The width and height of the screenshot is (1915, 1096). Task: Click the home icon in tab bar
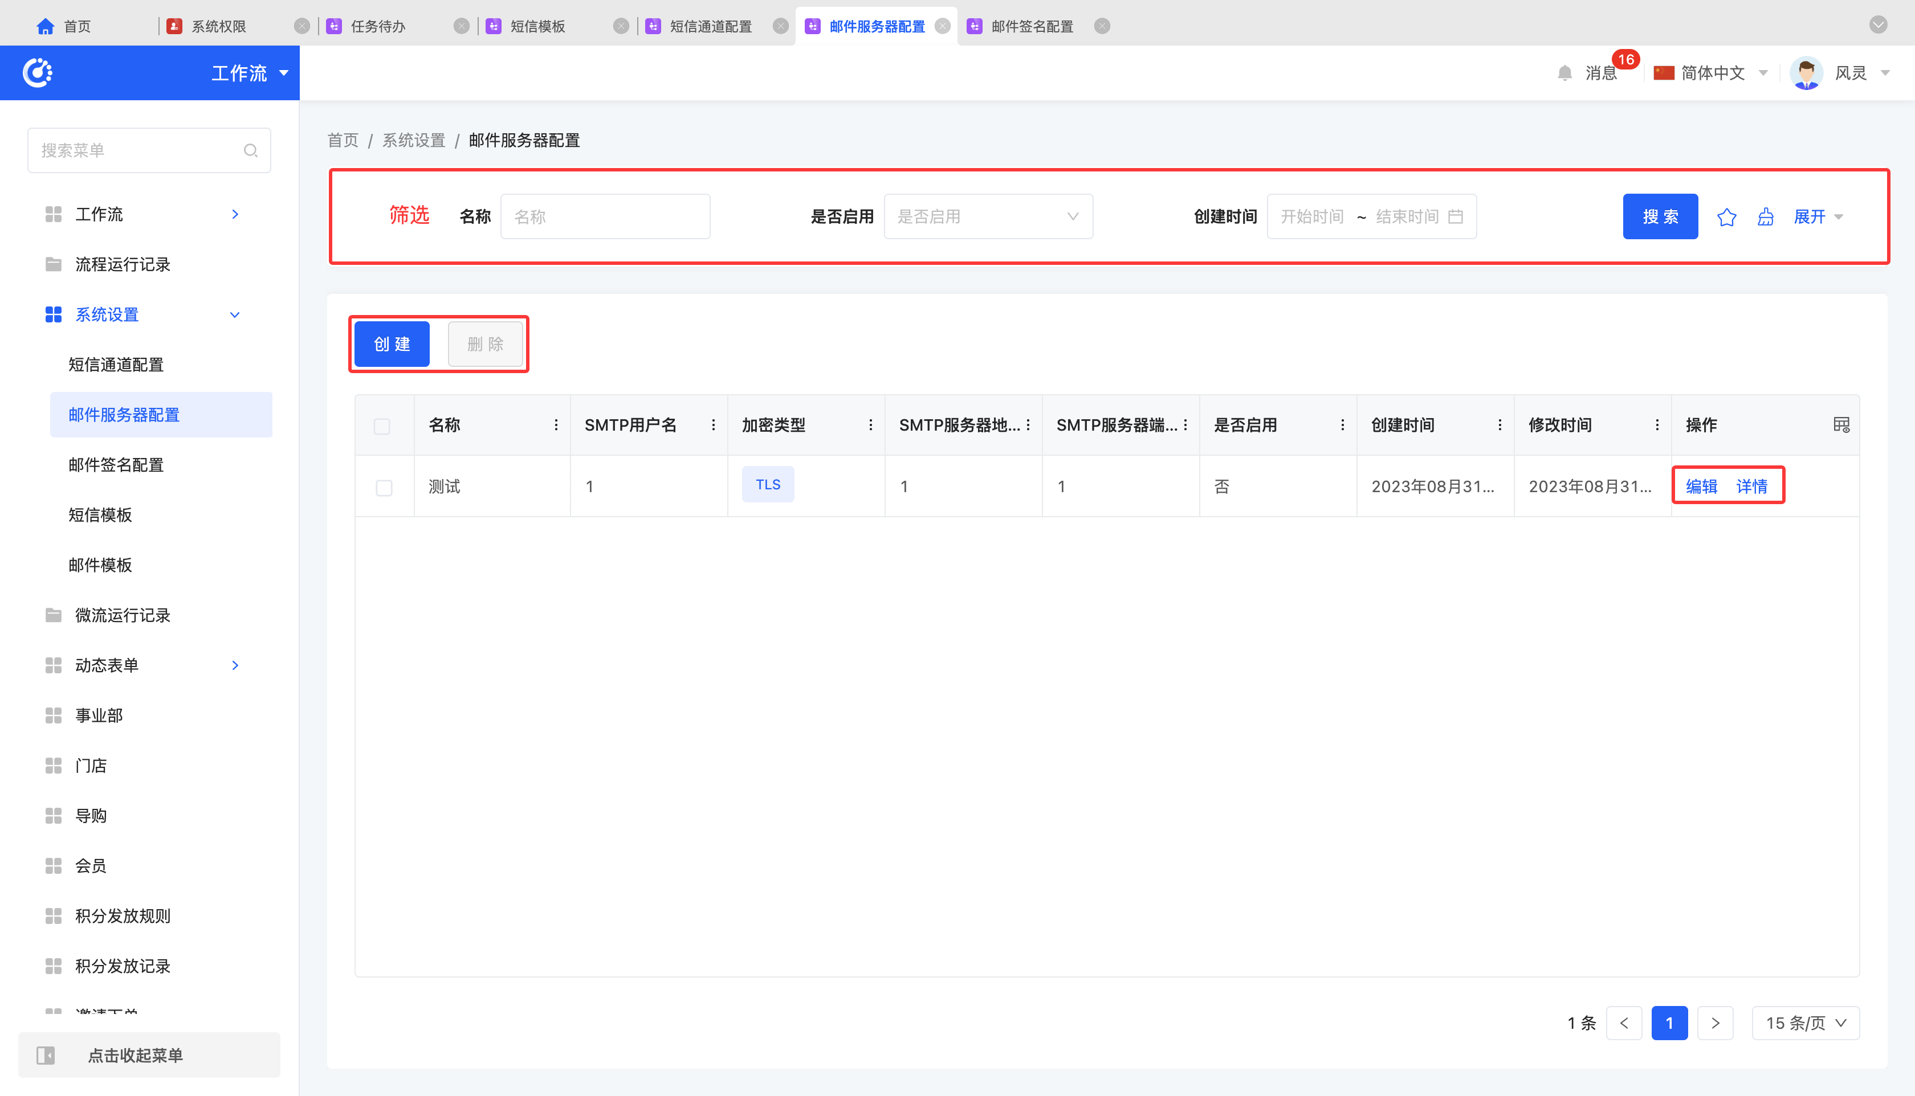tap(45, 27)
